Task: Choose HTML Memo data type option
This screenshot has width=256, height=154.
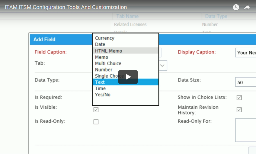Action: pos(109,51)
